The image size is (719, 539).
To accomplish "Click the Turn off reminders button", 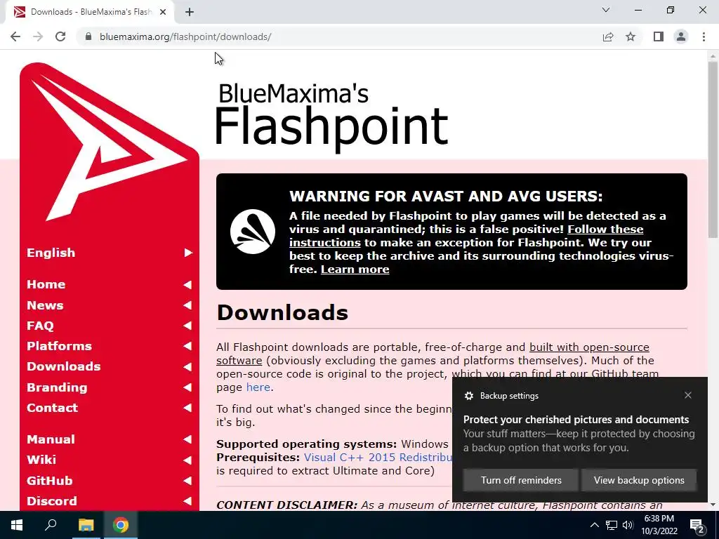I will [521, 480].
